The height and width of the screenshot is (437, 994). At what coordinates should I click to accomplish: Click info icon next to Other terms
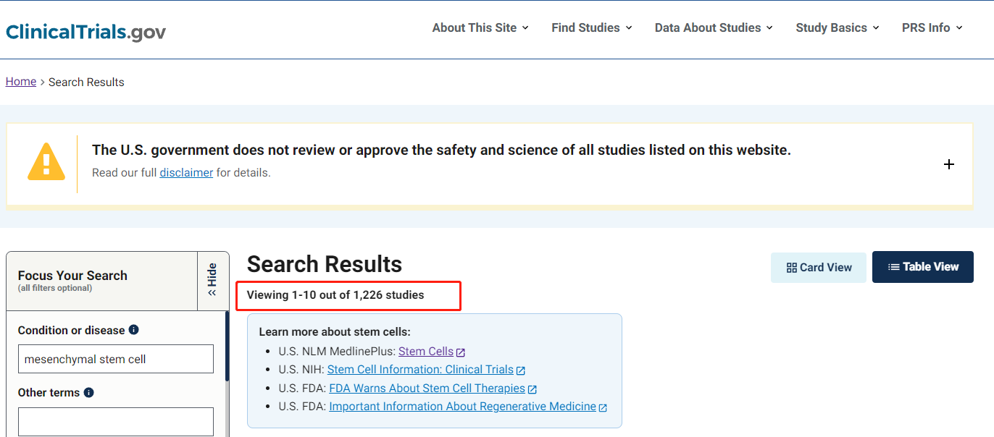pyautogui.click(x=88, y=392)
